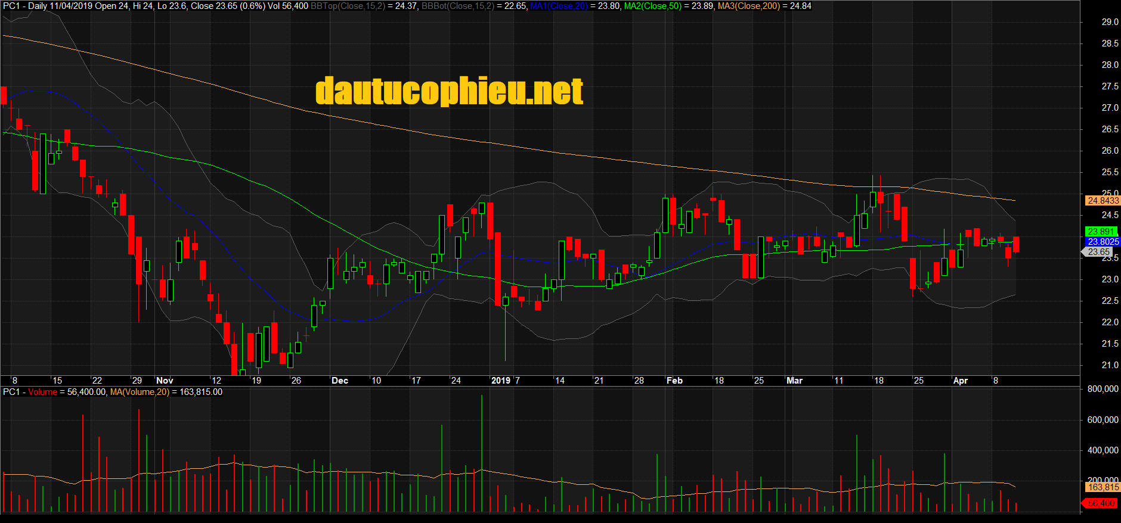The width and height of the screenshot is (1121, 523).
Task: Click the 22.5 price axis label
Action: (x=1110, y=301)
